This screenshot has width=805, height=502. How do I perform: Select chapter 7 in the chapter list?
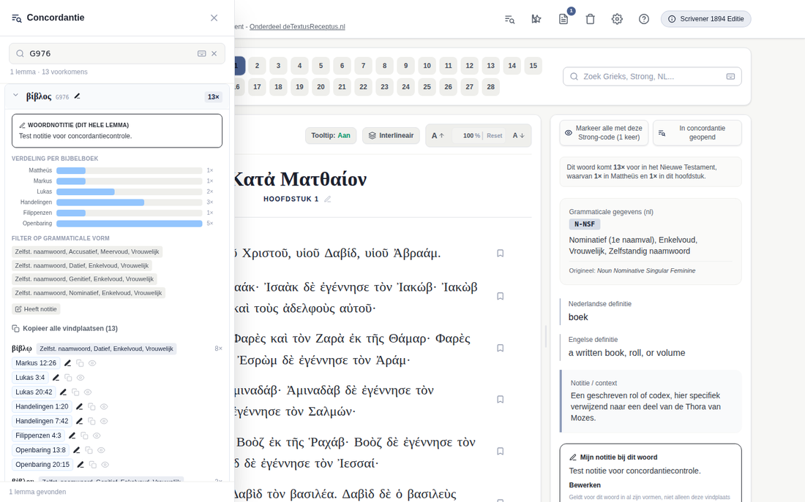coord(363,66)
